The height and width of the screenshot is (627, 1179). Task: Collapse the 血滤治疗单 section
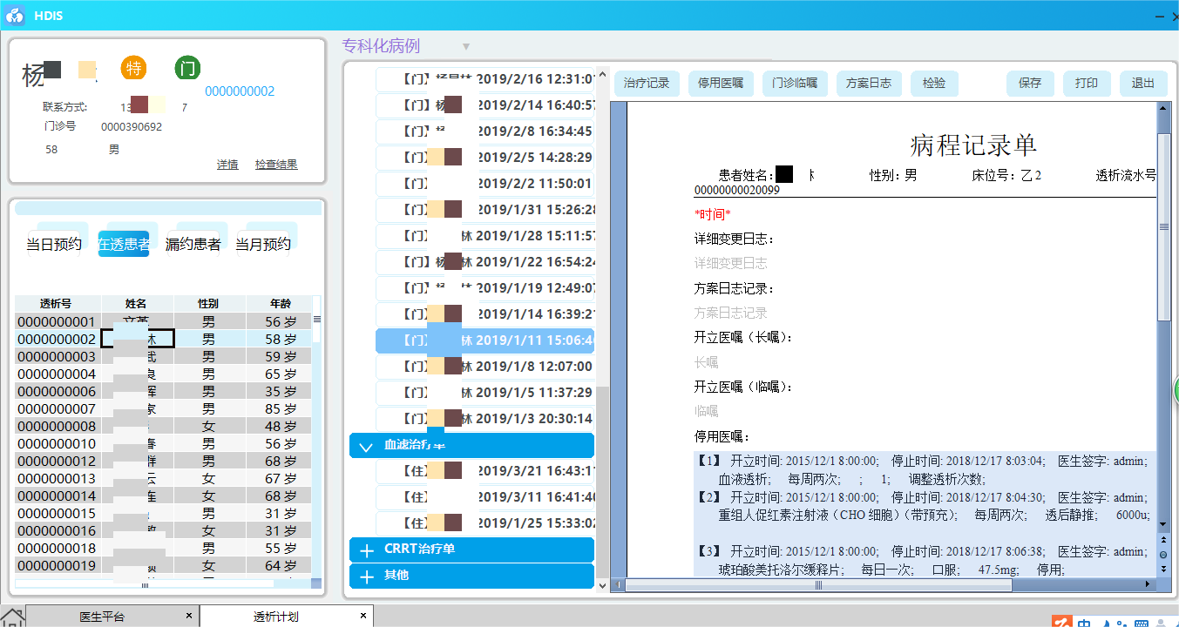point(366,446)
